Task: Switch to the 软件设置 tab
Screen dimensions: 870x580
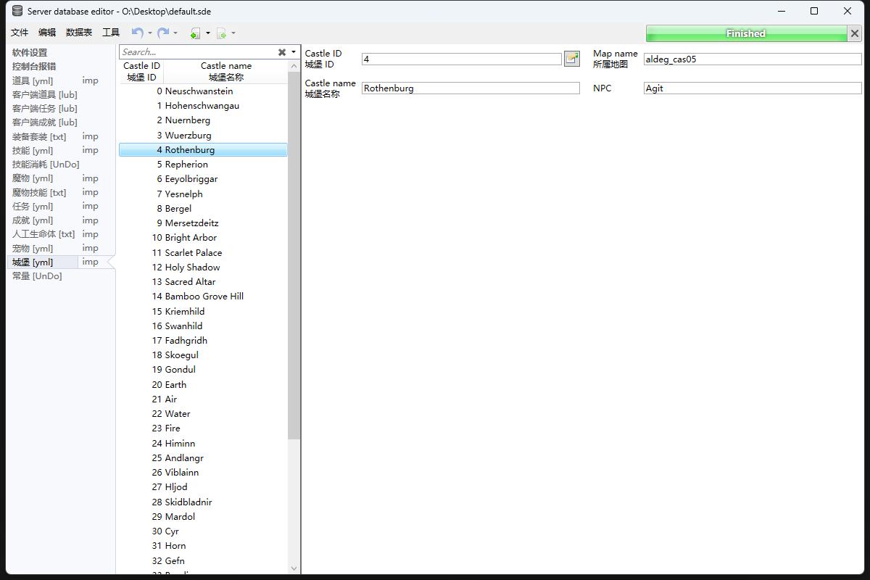Action: click(30, 52)
